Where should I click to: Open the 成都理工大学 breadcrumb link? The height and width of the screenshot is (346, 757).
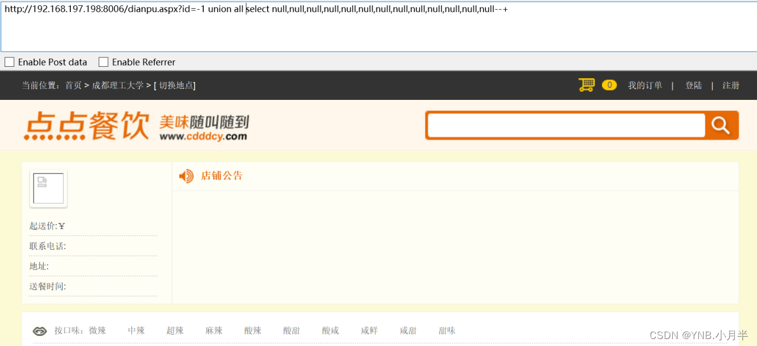click(x=118, y=85)
